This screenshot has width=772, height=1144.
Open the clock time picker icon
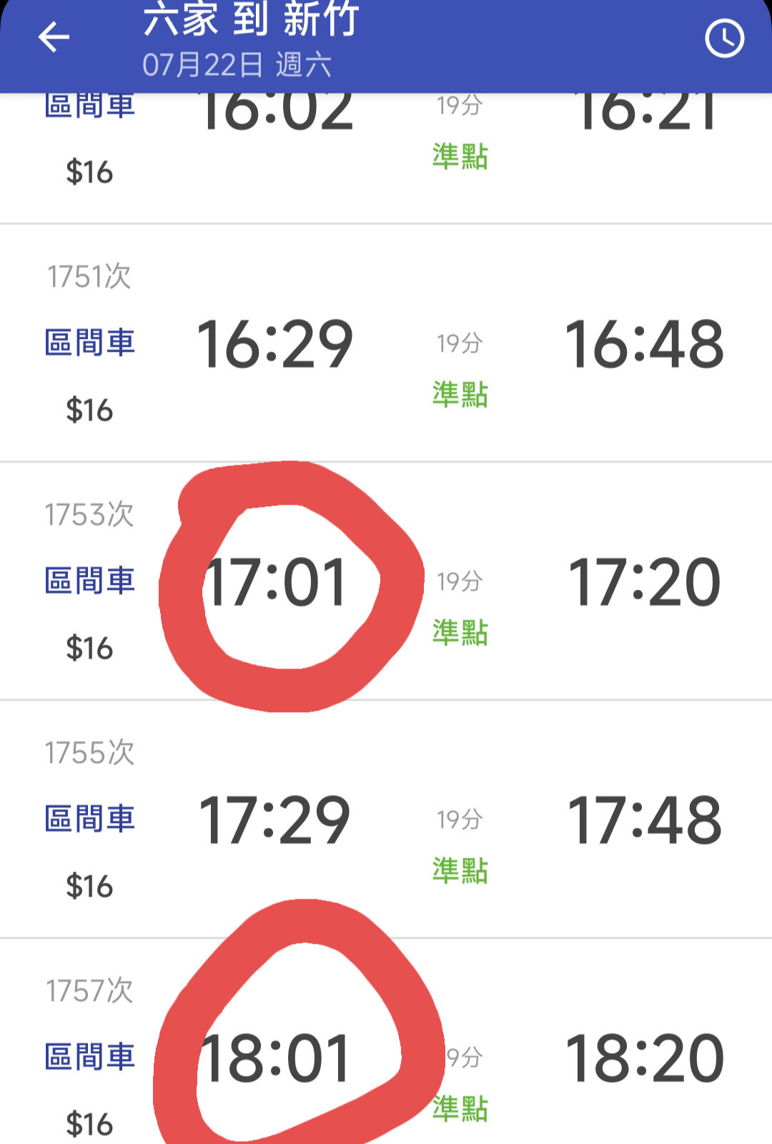click(x=724, y=39)
